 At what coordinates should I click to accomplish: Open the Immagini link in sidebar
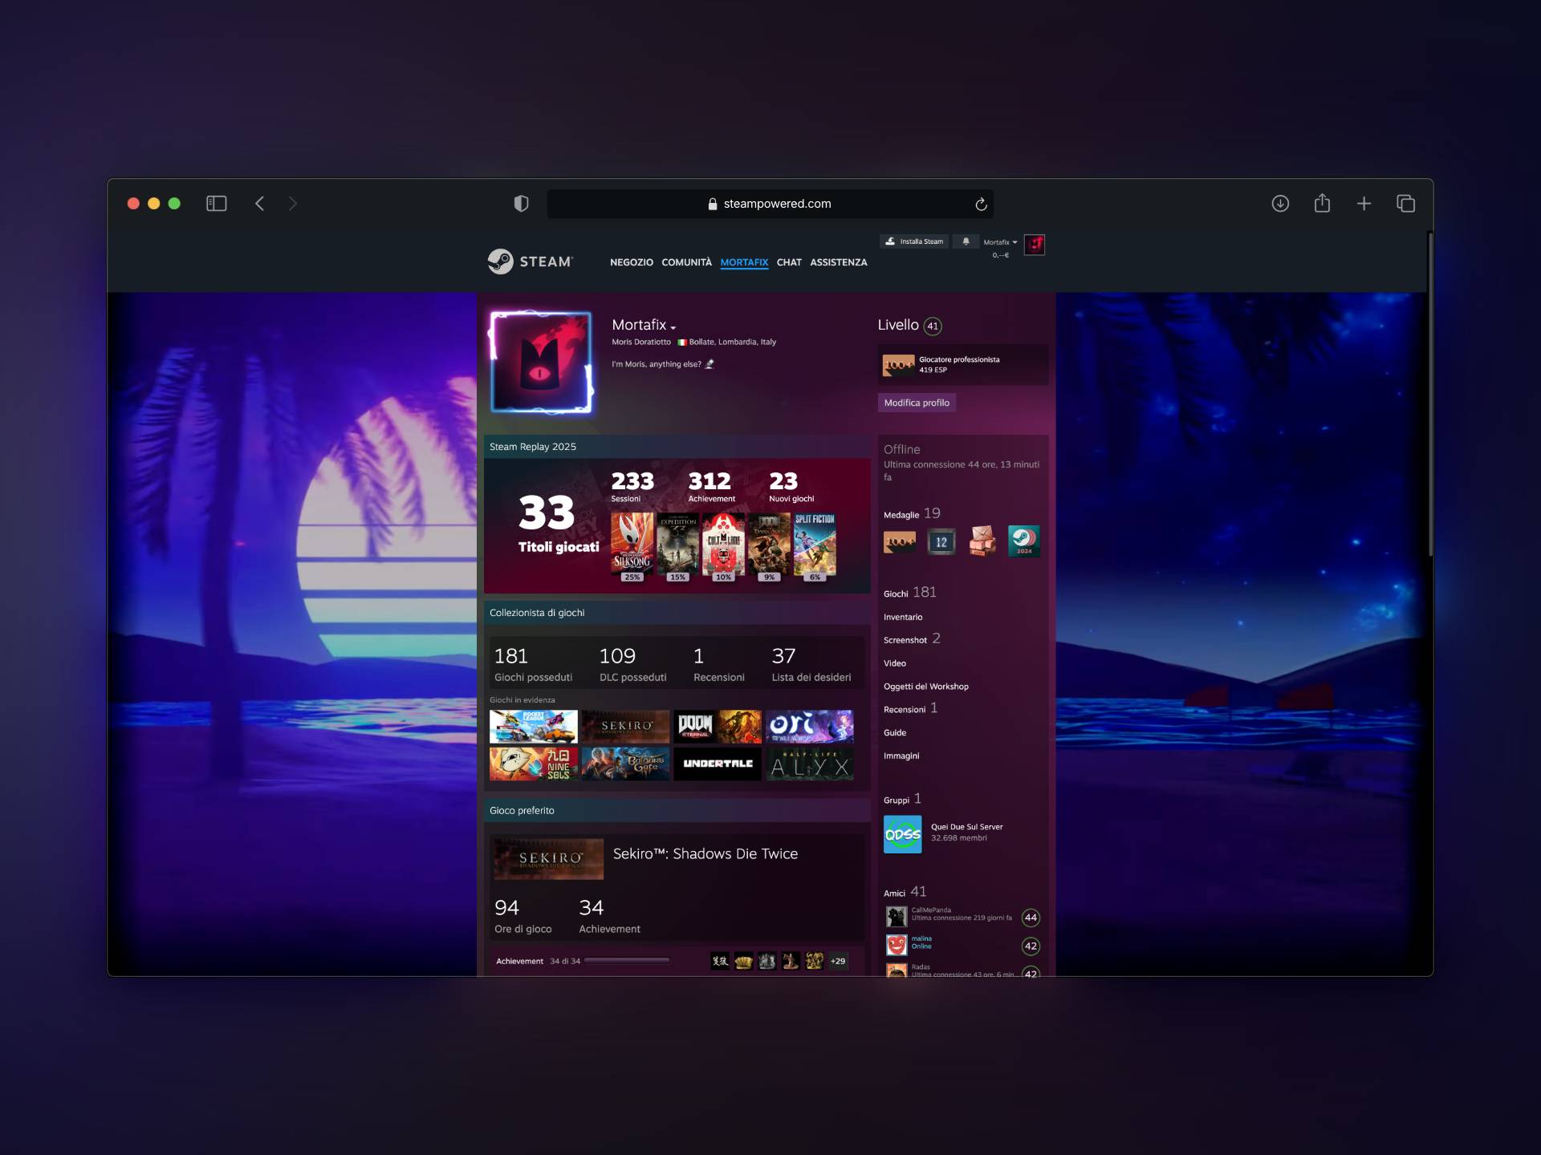tap(901, 756)
